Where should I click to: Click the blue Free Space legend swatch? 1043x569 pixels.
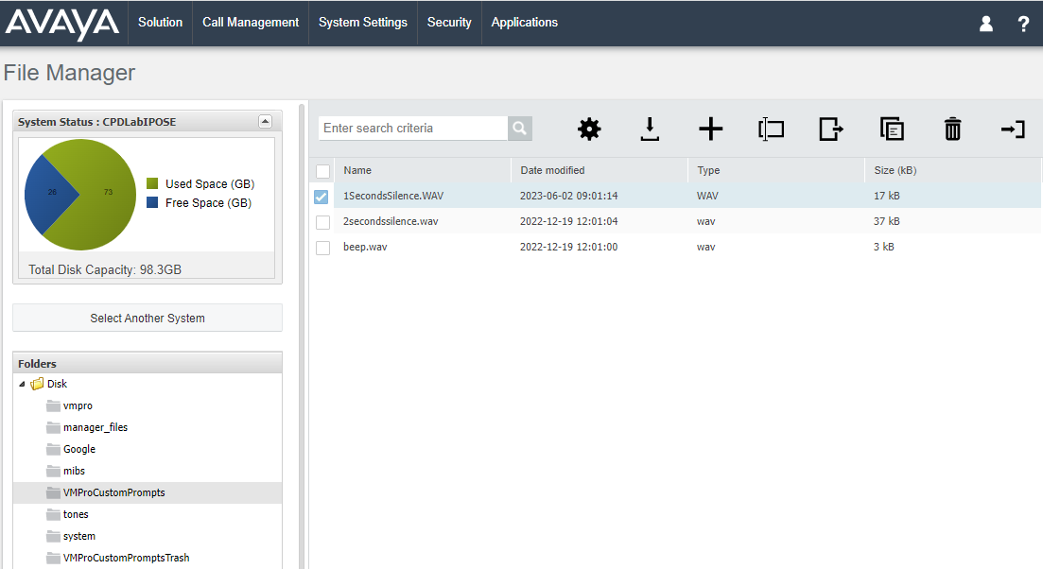click(x=152, y=202)
